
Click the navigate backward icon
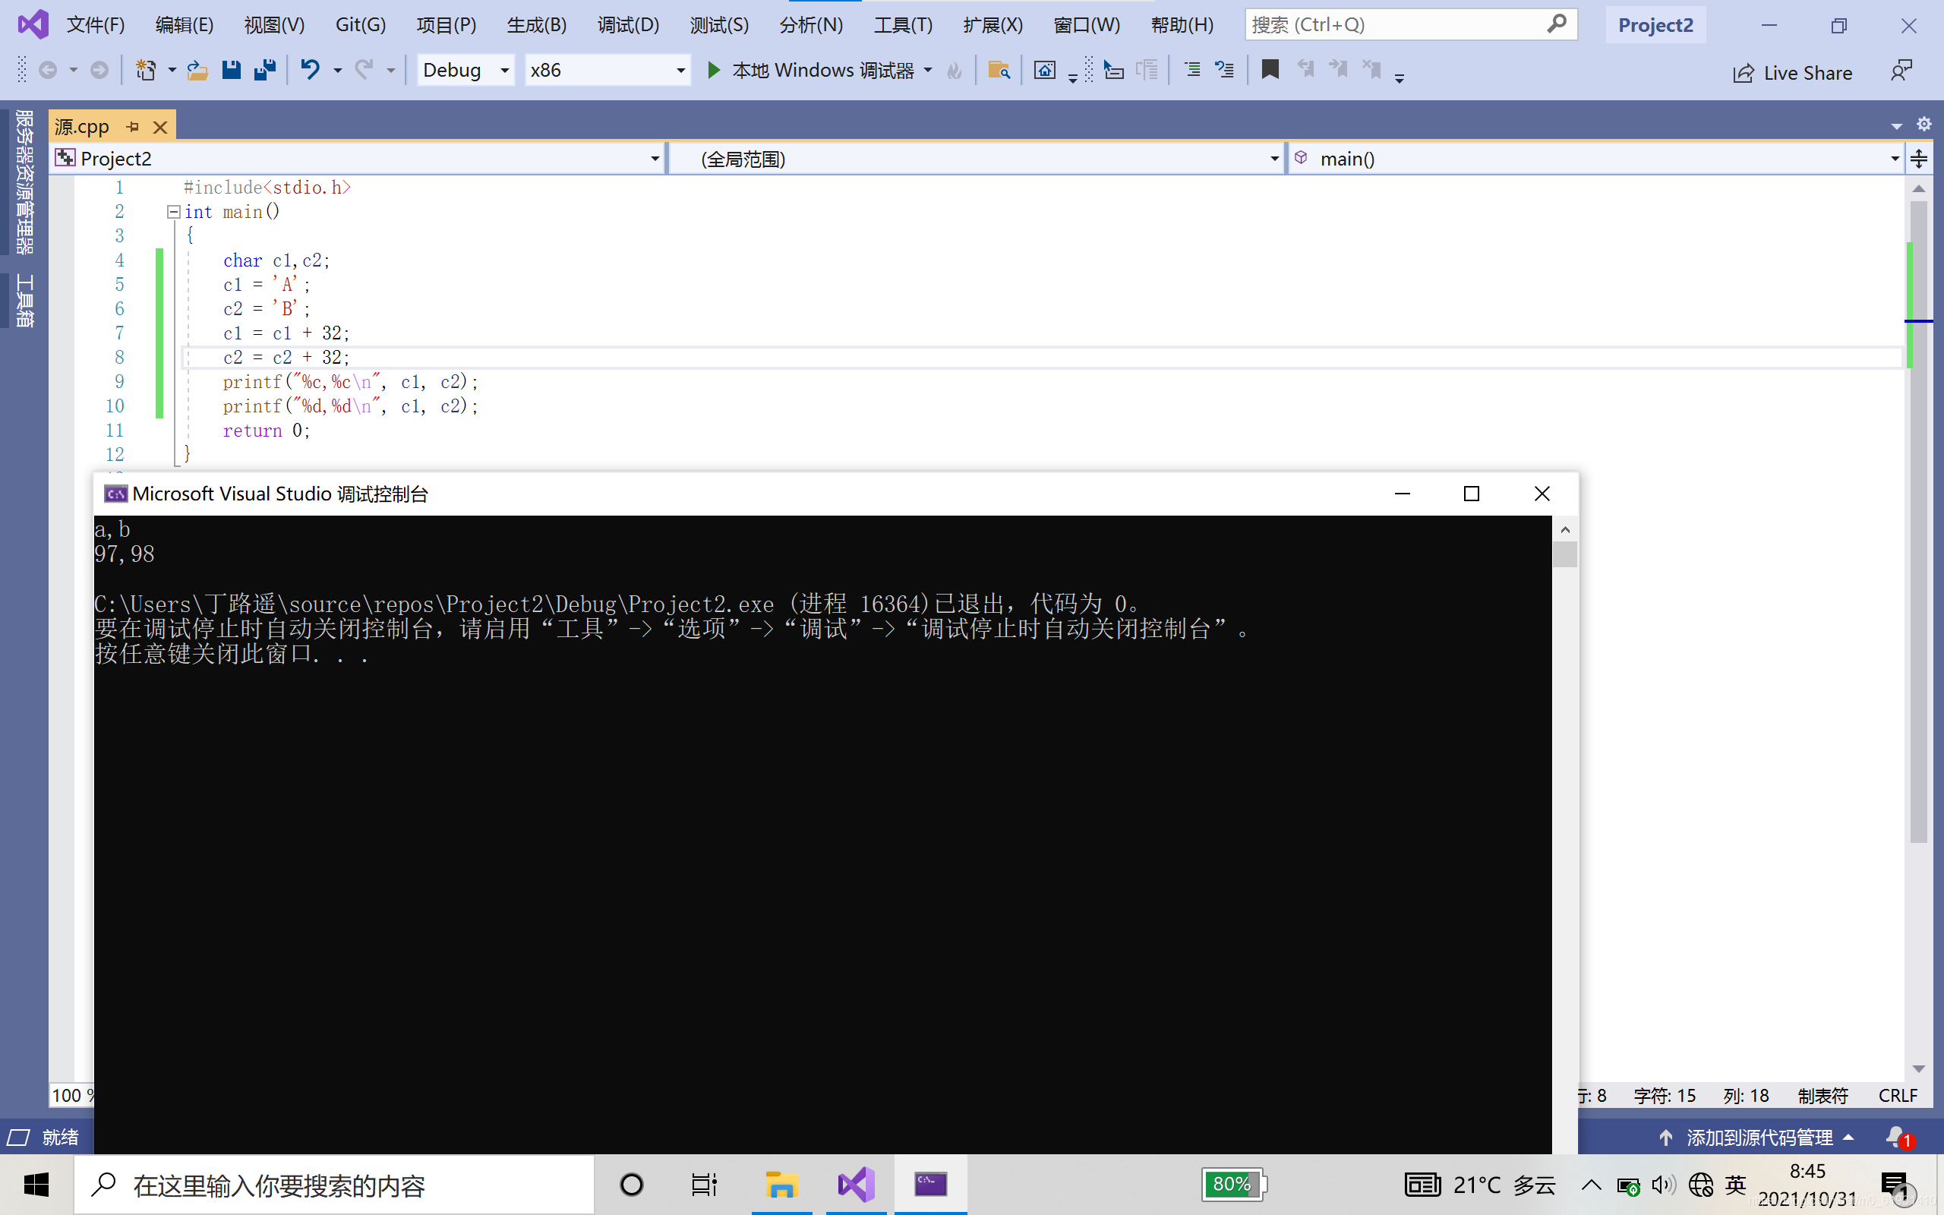pos(48,71)
